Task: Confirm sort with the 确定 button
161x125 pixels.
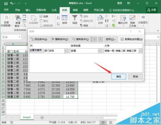Action: 119,77
